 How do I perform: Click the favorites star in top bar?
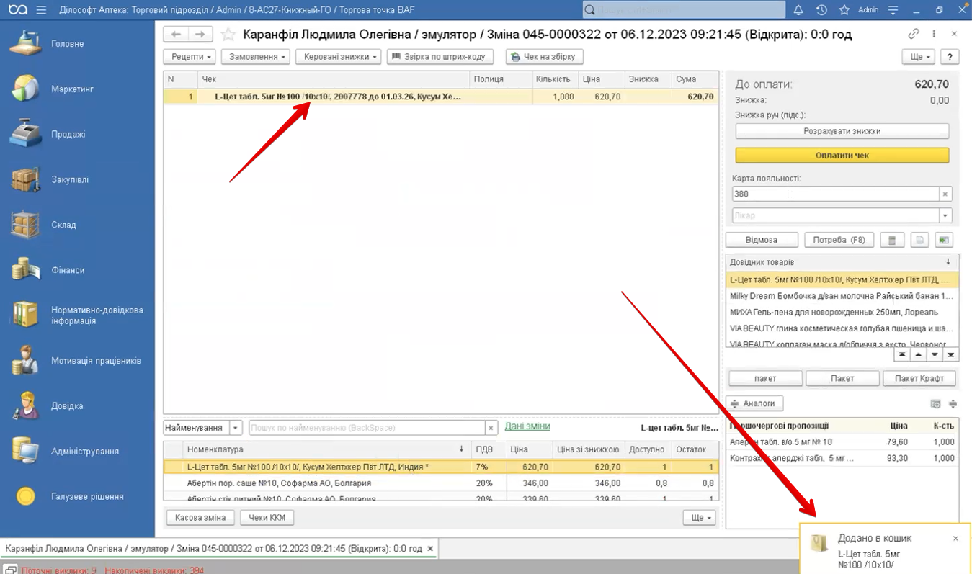point(844,10)
